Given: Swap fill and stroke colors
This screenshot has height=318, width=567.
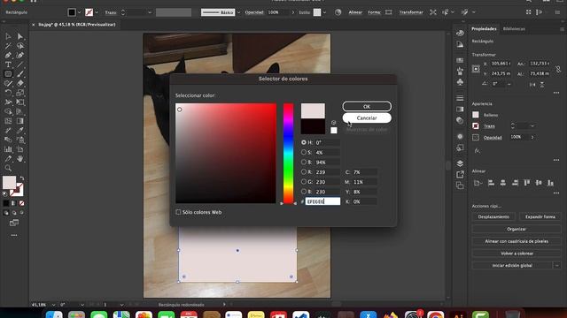Looking at the screenshot, I should coord(22,178).
